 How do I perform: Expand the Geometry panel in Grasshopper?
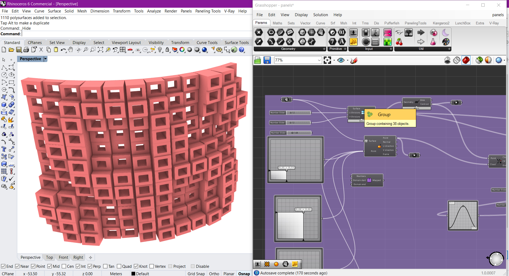tap(324, 49)
